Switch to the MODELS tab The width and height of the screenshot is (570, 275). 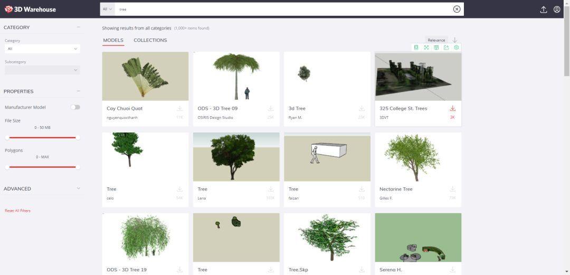click(x=113, y=40)
